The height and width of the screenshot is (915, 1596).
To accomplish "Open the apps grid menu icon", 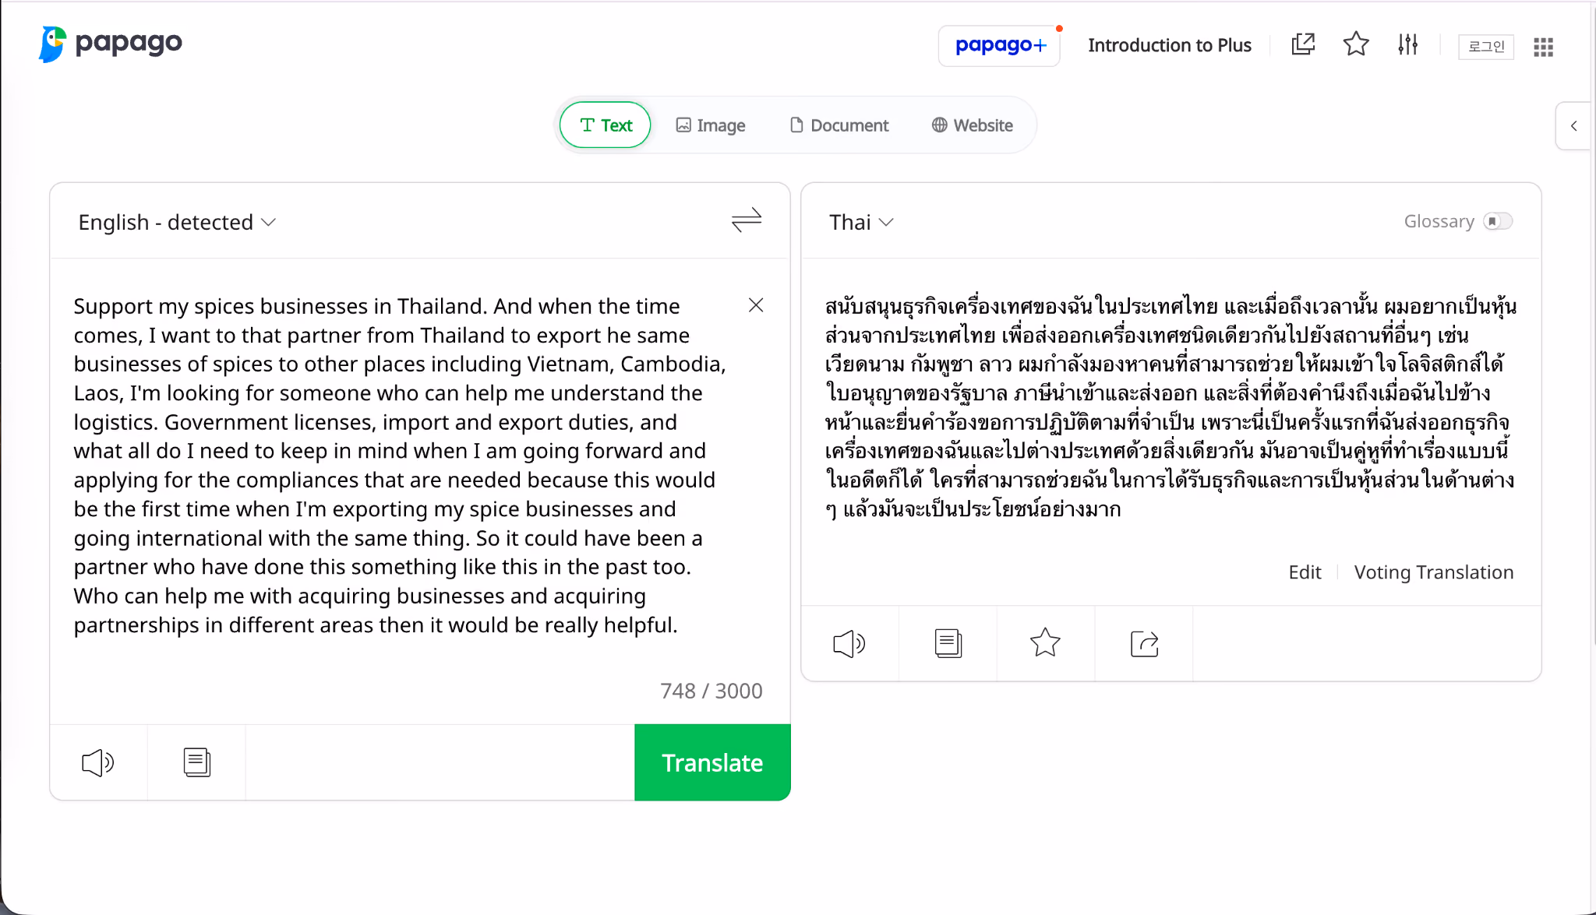I will pos(1543,47).
